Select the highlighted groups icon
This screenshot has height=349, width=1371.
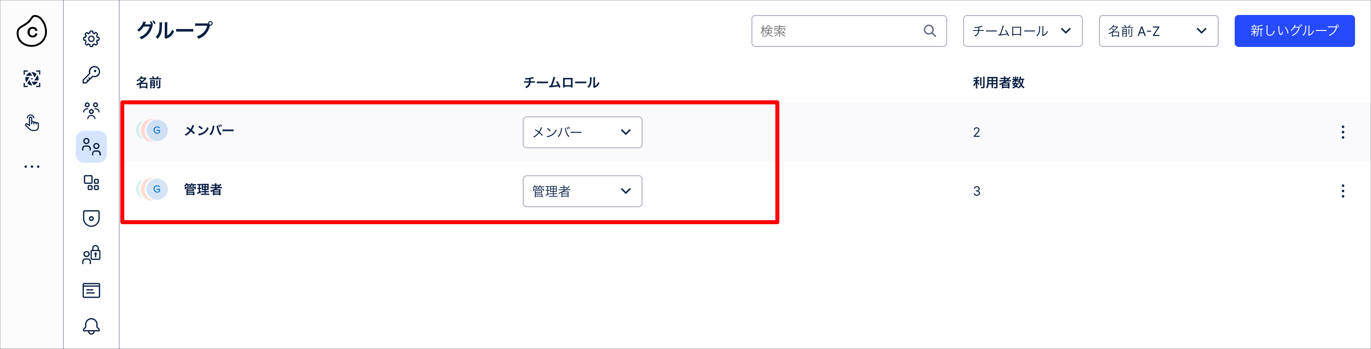(x=91, y=147)
